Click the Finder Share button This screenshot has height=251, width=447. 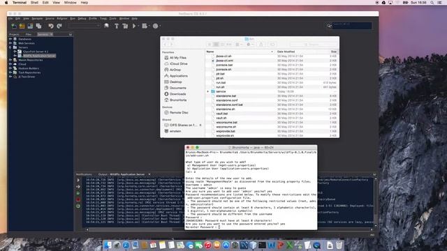(261, 45)
